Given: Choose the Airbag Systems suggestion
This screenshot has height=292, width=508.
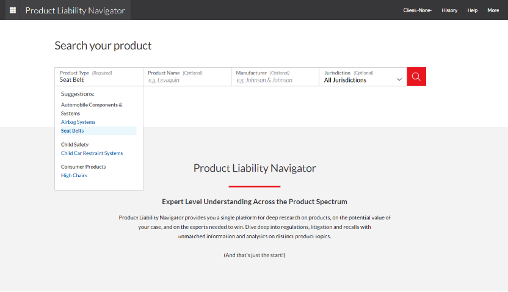Looking at the screenshot, I should coord(78,122).
